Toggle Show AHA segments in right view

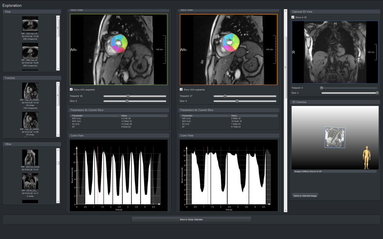tap(181, 90)
